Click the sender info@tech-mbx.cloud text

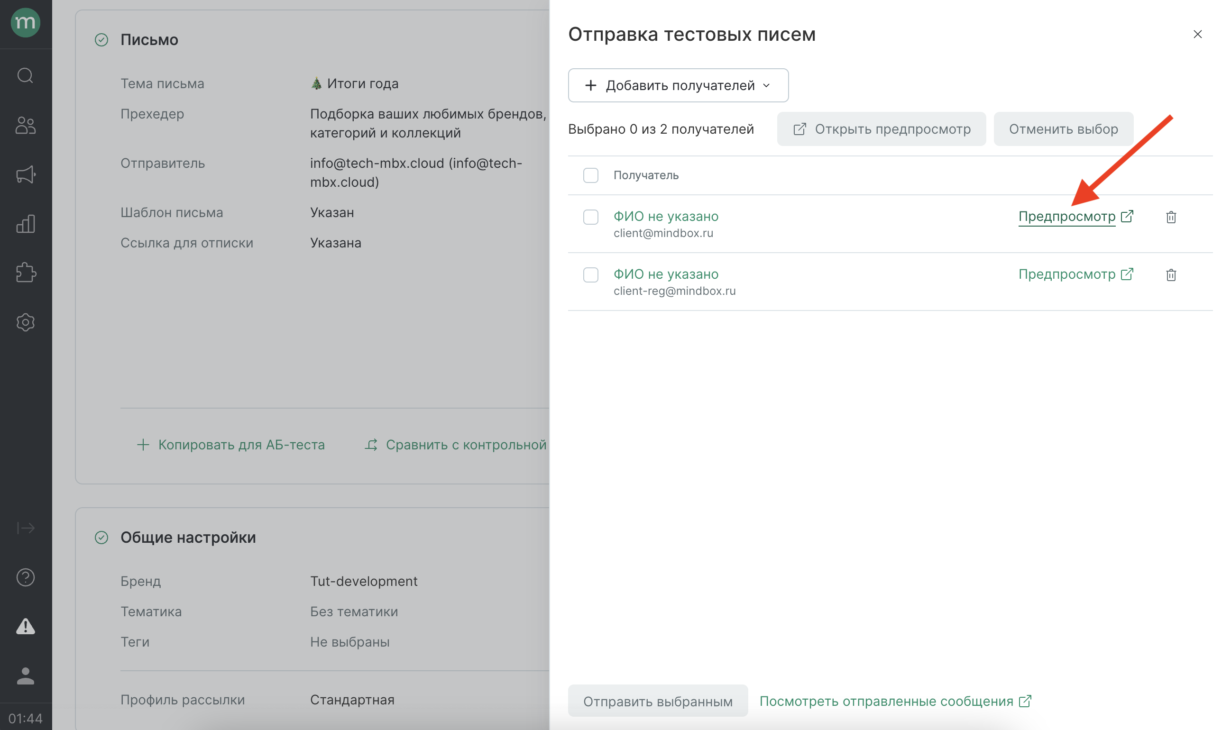[x=416, y=173]
